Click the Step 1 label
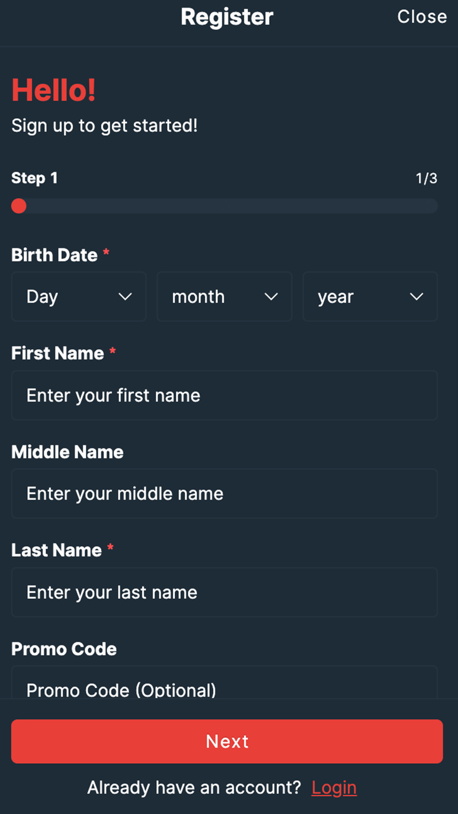This screenshot has height=814, width=458. click(x=34, y=178)
